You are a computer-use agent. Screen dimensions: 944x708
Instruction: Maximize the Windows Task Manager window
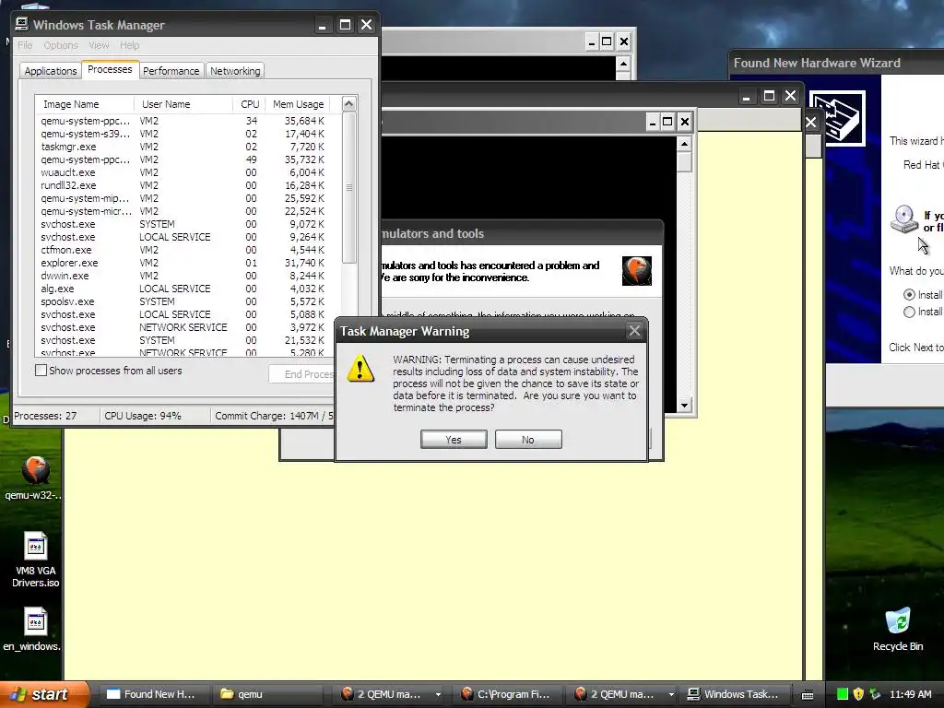345,25
